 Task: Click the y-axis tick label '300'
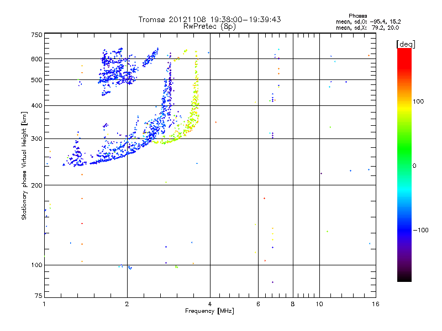click(36, 139)
